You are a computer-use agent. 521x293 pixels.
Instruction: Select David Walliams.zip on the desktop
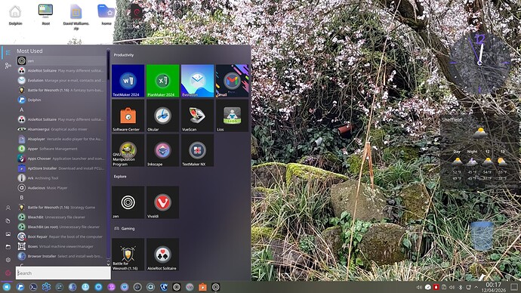[76, 17]
